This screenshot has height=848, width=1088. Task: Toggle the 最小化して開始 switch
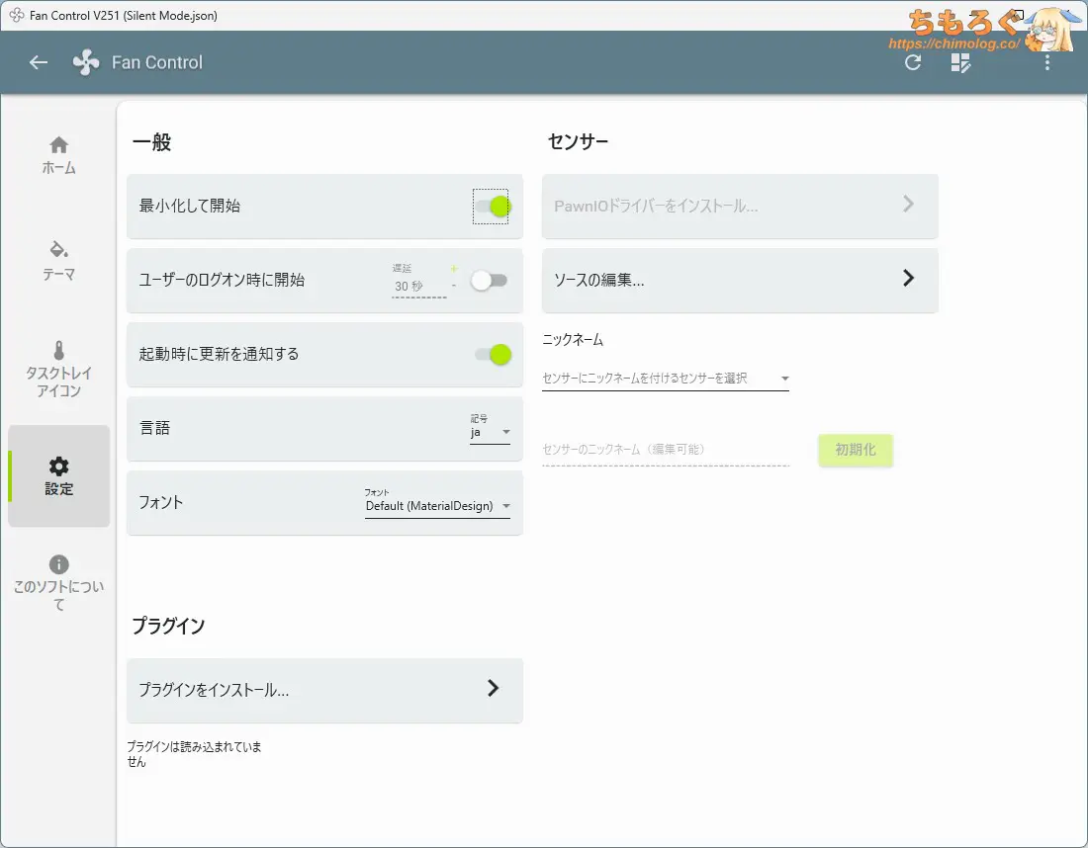492,207
